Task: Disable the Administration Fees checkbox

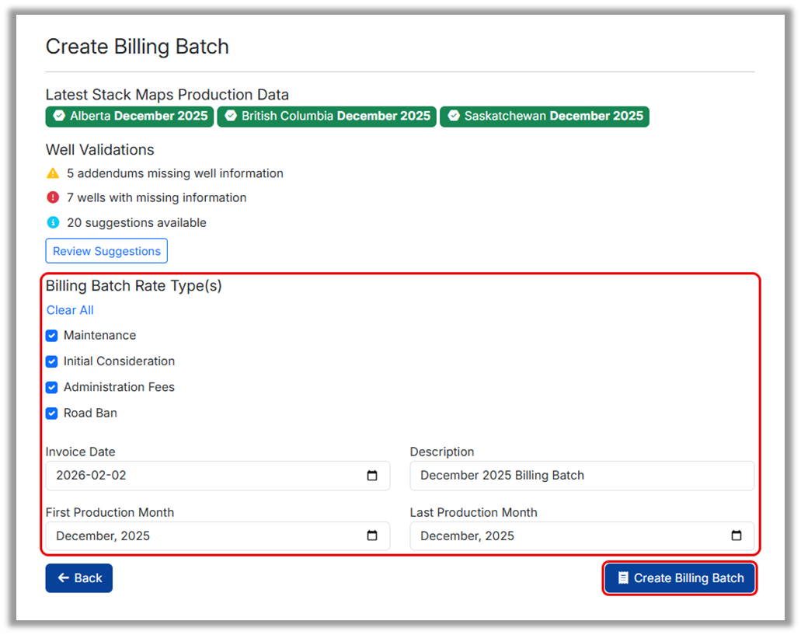Action: click(52, 387)
